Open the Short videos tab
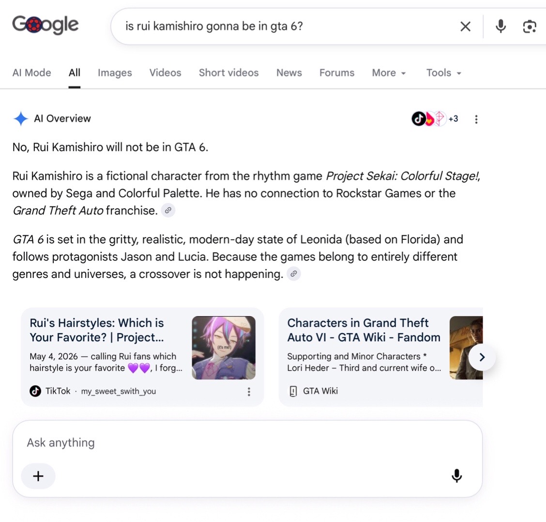This screenshot has height=522, width=546. click(228, 72)
